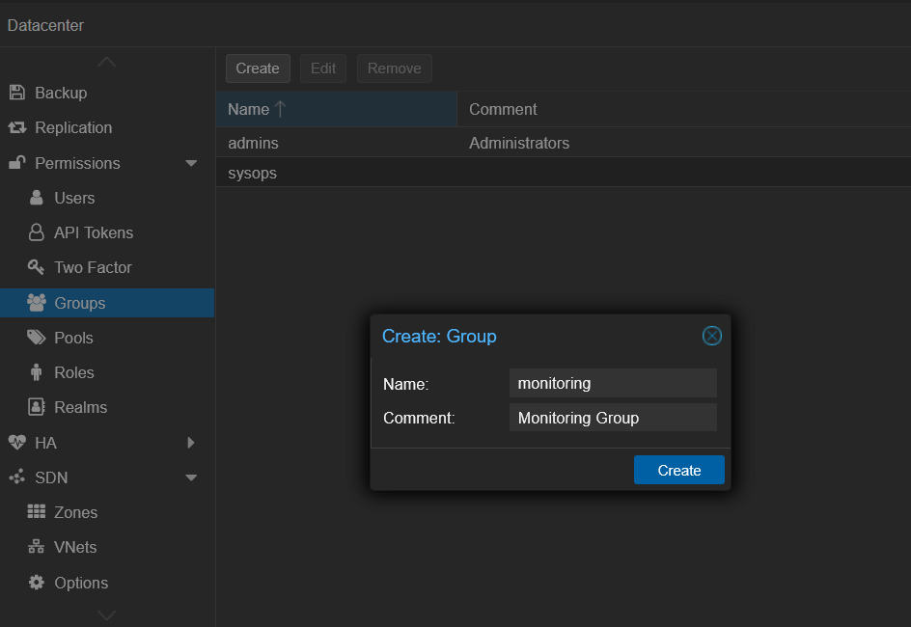911x627 pixels.
Task: Open the Zones sidebar entry
Action: coord(107,512)
